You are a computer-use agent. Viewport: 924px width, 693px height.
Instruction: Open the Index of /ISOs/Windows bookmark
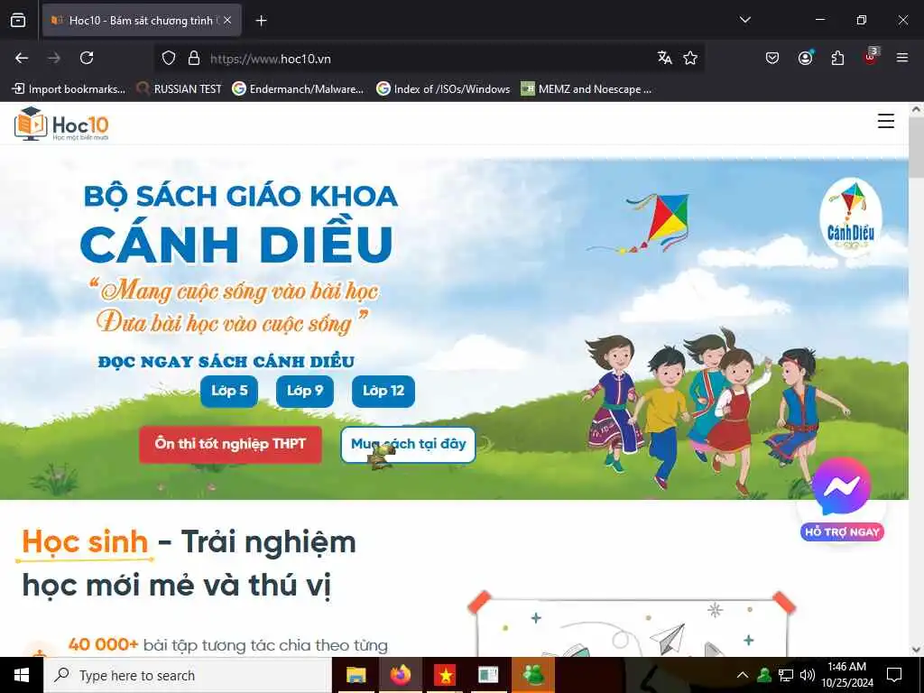pyautogui.click(x=442, y=89)
